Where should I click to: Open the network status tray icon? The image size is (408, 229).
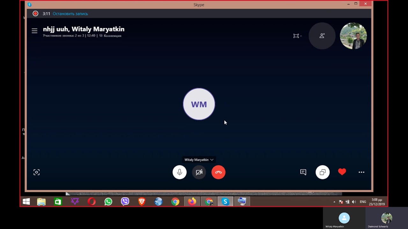pyautogui.click(x=347, y=202)
